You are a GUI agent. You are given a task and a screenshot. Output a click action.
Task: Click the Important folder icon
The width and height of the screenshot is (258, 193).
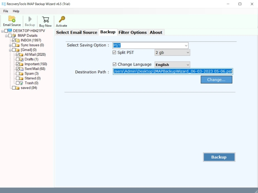(21, 64)
